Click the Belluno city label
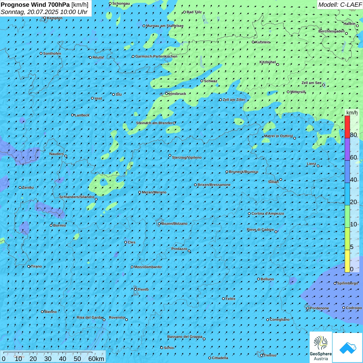 (267, 279)
